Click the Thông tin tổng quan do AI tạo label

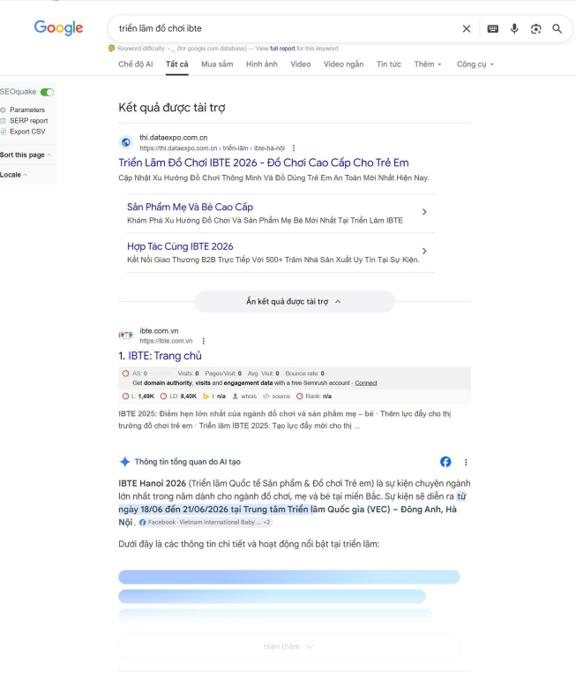(188, 462)
